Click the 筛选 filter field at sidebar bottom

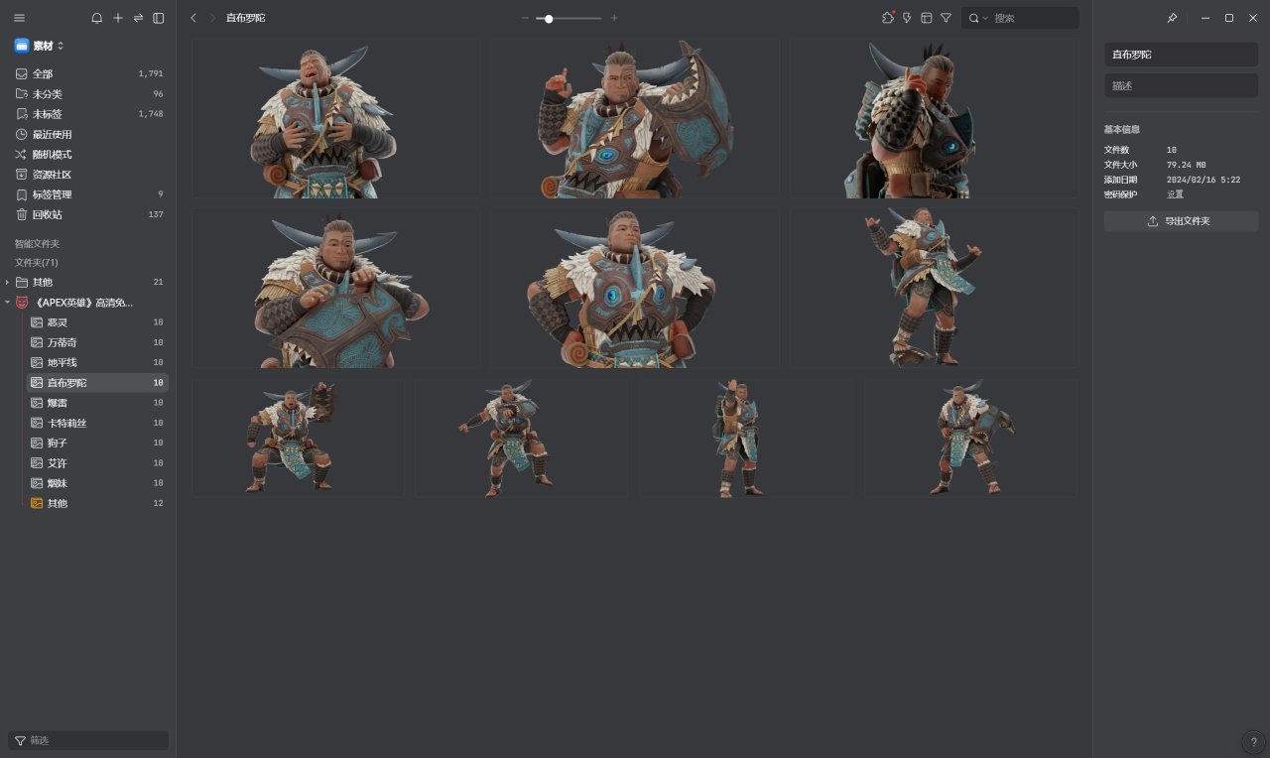coord(88,740)
